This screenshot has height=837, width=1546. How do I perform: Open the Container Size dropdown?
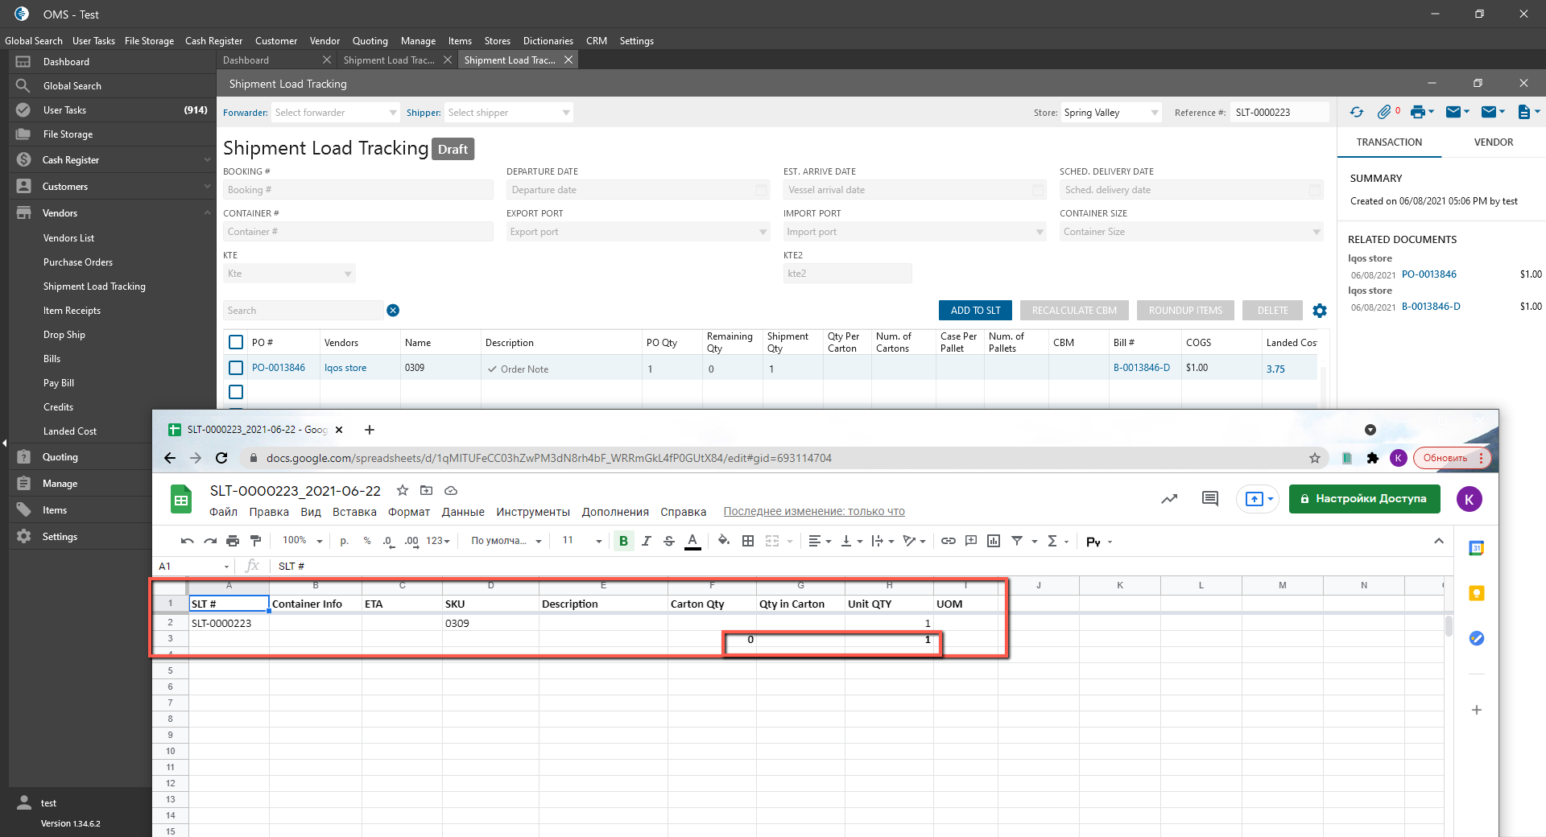point(1190,232)
